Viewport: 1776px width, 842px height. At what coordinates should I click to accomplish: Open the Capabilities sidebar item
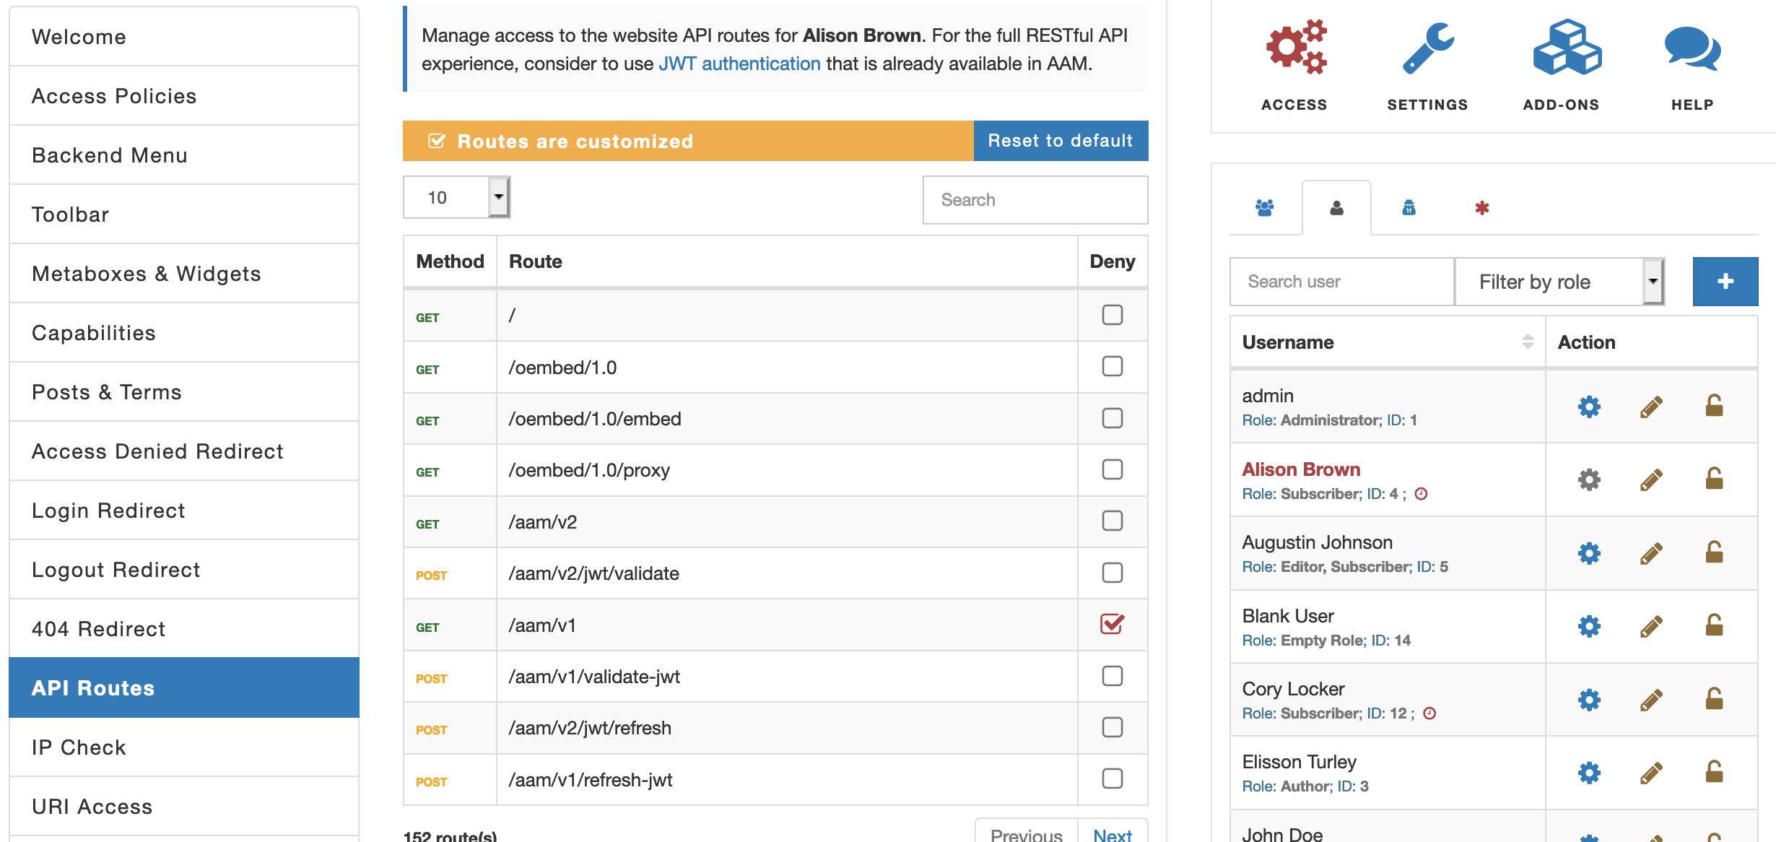pos(93,332)
